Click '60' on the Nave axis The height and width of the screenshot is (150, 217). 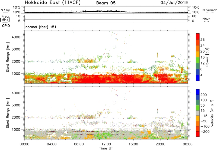pos(194,16)
